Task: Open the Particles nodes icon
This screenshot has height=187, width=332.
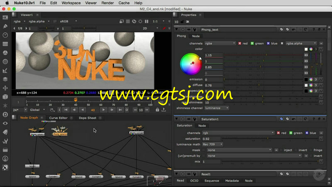Action: click(5, 106)
